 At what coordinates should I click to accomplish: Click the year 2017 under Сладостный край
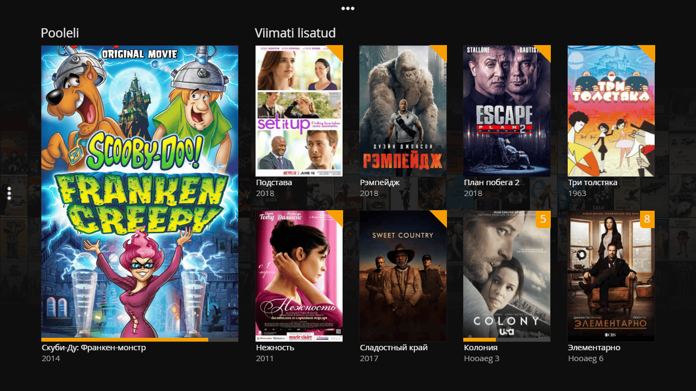(x=369, y=358)
